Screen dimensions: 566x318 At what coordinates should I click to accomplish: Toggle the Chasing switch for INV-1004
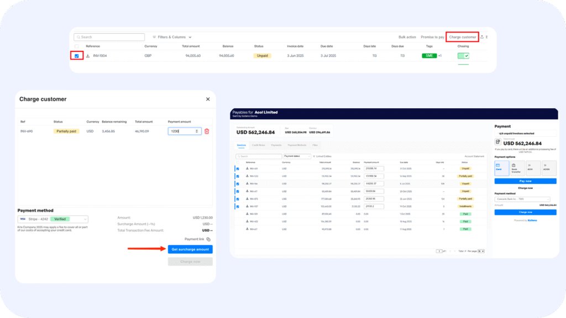click(463, 56)
